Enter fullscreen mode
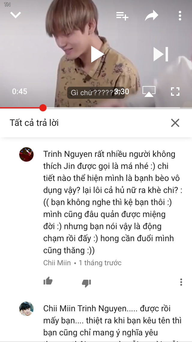192x342 pixels. (175, 92)
